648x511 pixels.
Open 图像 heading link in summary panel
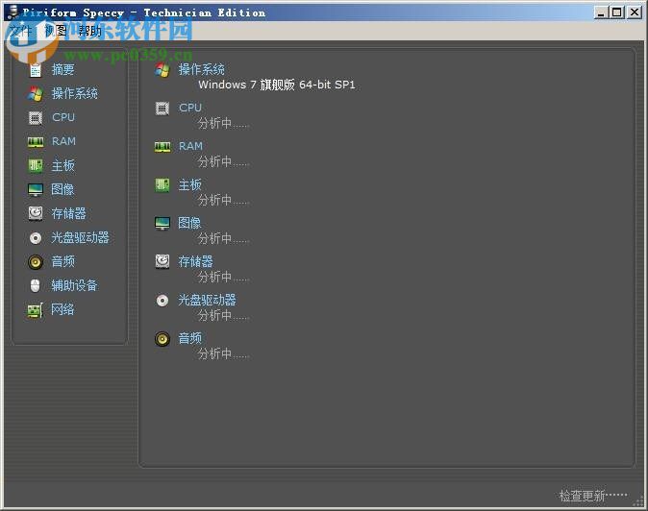click(x=189, y=223)
